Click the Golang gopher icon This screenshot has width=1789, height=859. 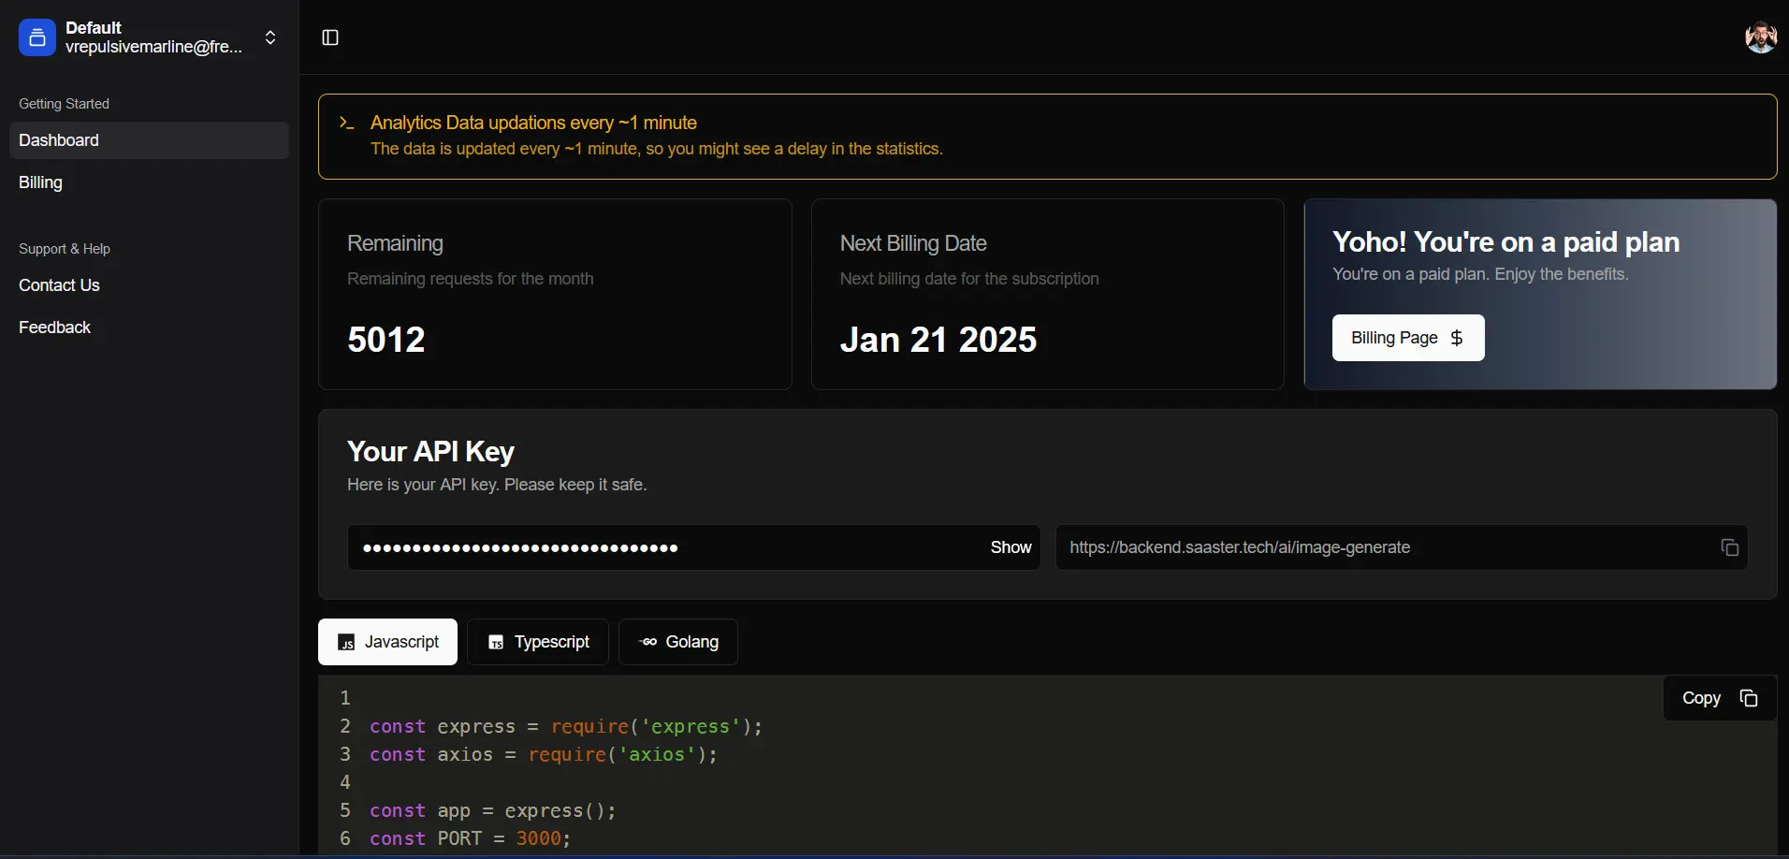coord(647,642)
